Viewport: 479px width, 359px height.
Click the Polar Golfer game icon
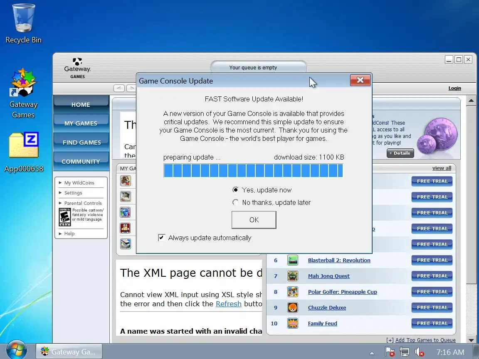click(x=293, y=292)
